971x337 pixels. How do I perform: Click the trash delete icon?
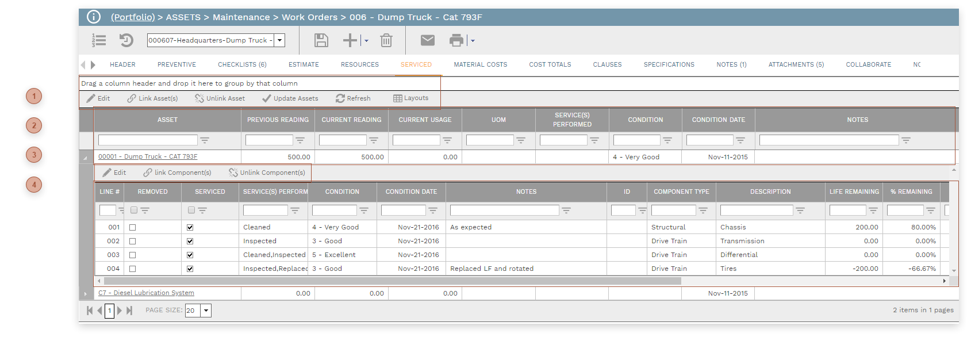[386, 40]
